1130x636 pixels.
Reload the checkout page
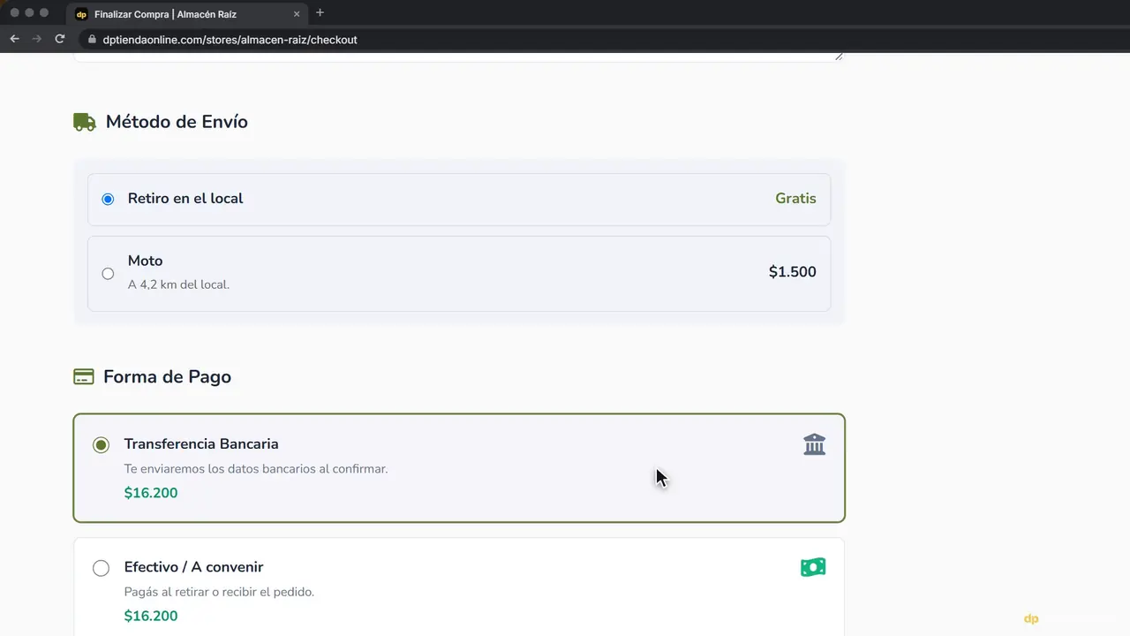pos(59,39)
